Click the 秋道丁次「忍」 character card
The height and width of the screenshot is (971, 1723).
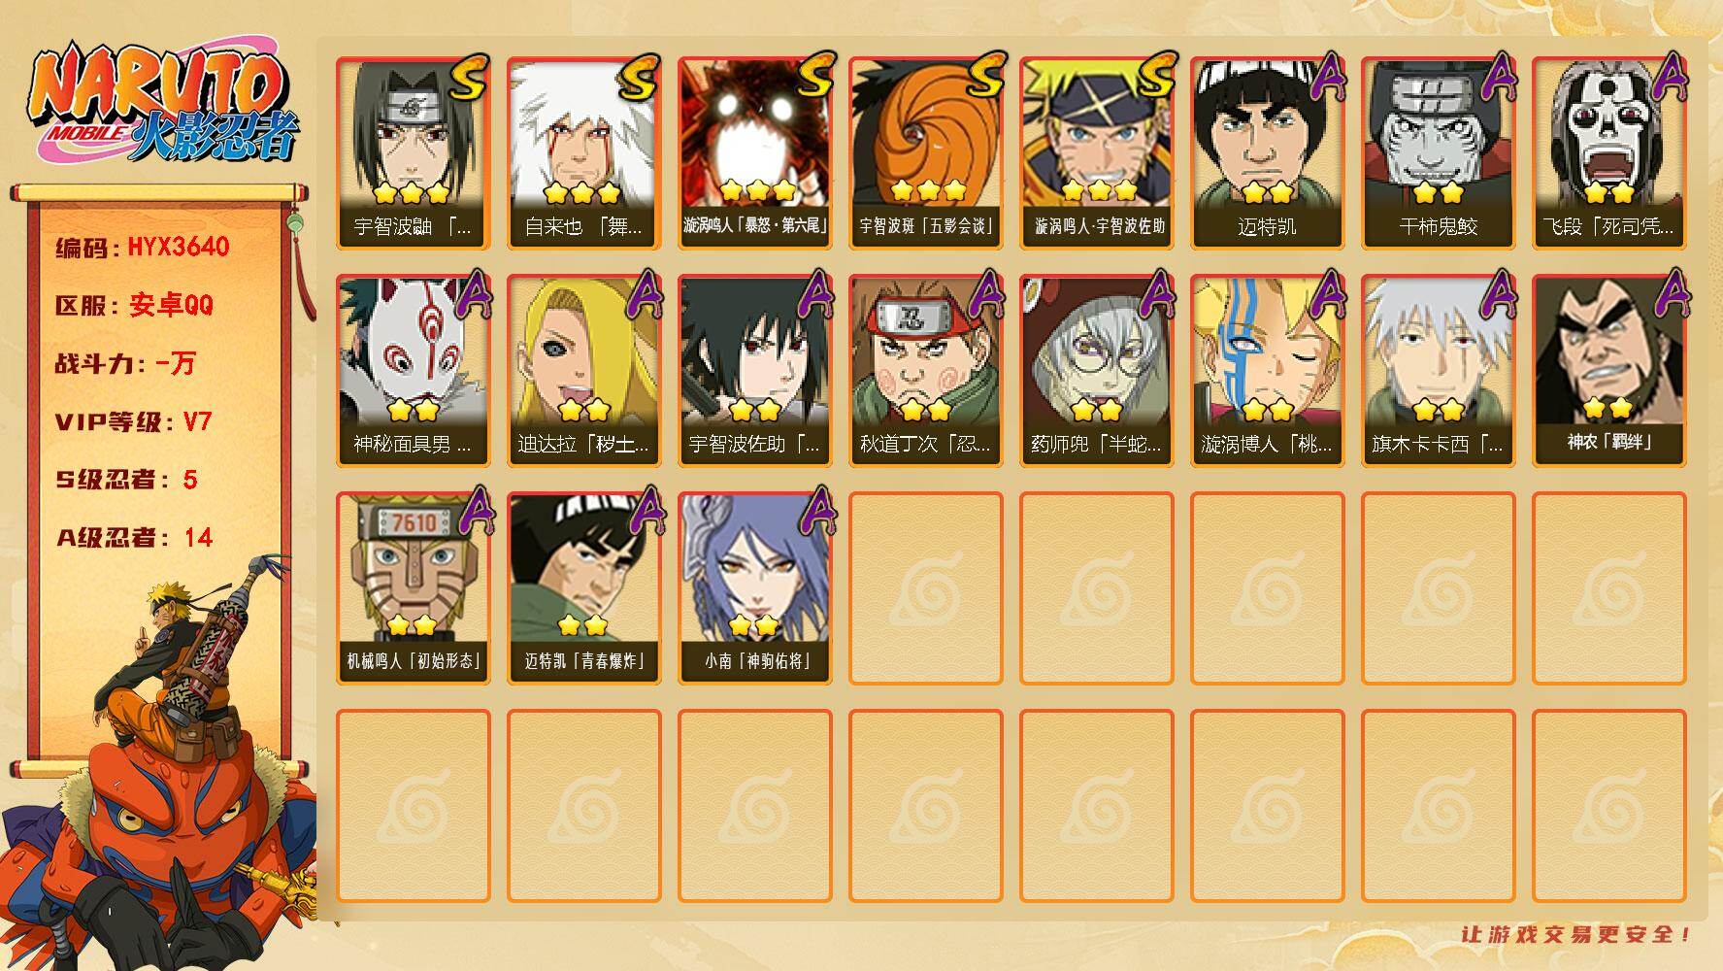(926, 371)
